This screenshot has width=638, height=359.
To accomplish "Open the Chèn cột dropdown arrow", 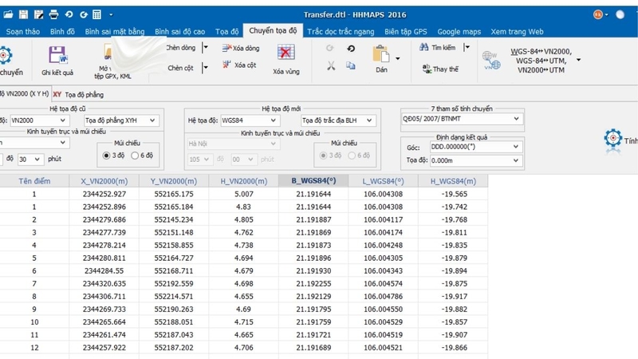I will point(206,68).
